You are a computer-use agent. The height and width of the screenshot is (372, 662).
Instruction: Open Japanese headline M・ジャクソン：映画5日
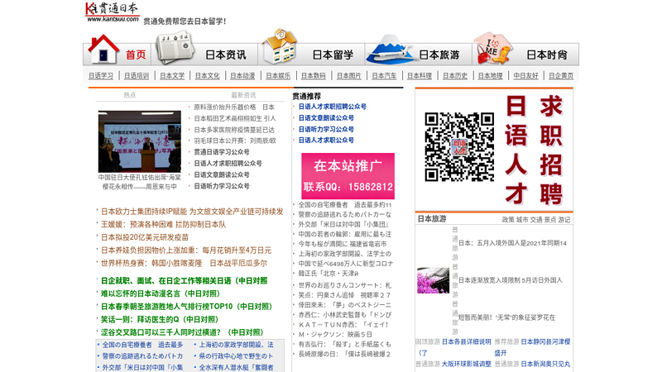tap(335, 335)
